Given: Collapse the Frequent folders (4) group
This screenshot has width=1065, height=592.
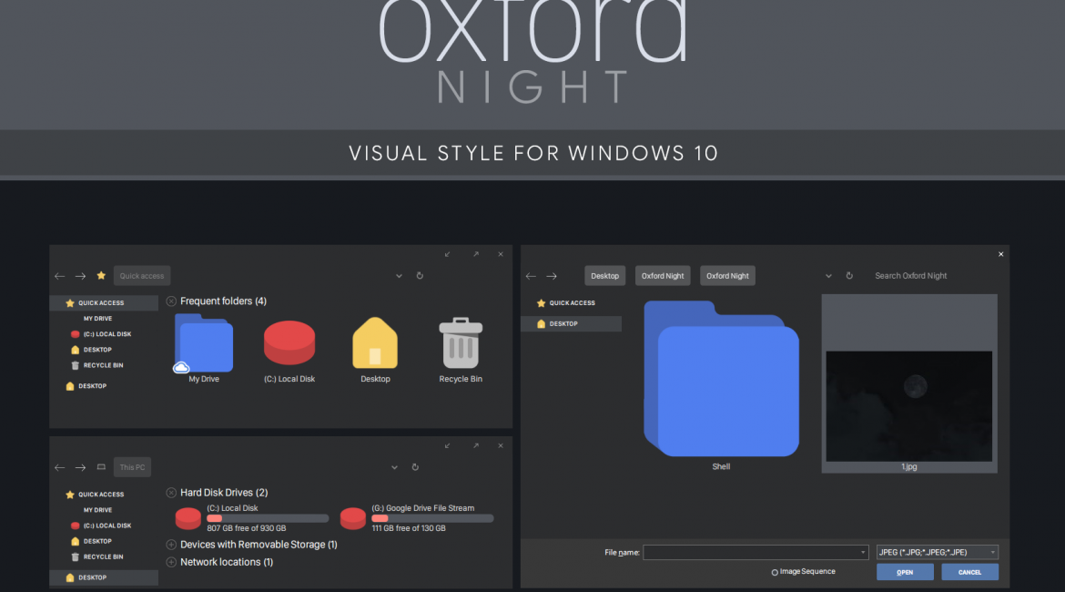Looking at the screenshot, I should (x=171, y=301).
